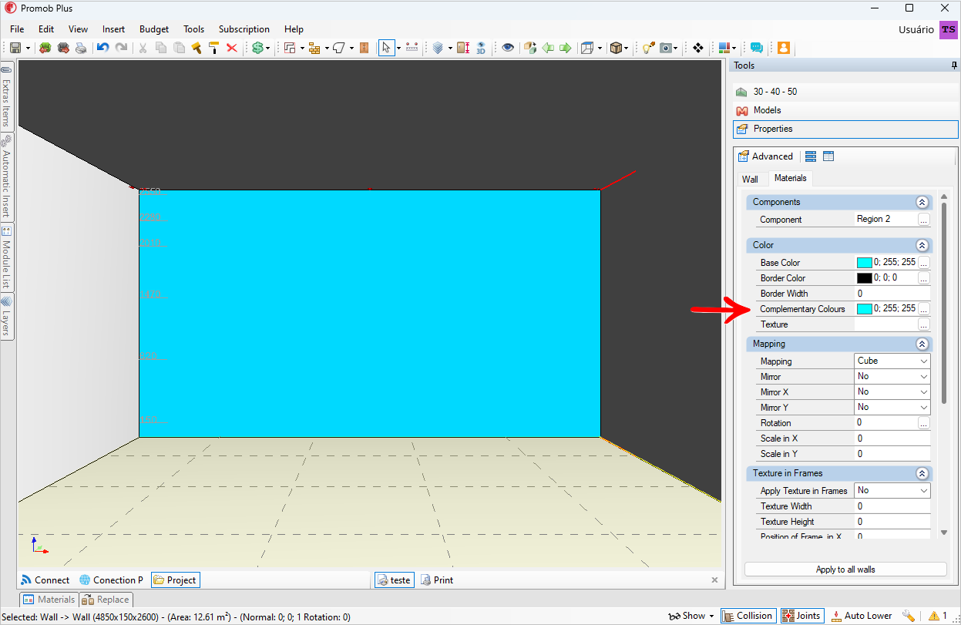The image size is (961, 625).
Task: Open the Extras Items side tab
Action: point(6,96)
